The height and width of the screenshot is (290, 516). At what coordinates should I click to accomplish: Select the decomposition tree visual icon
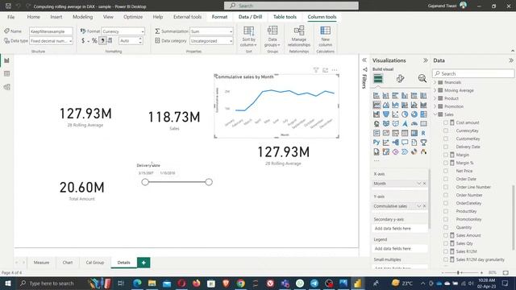tap(395, 143)
